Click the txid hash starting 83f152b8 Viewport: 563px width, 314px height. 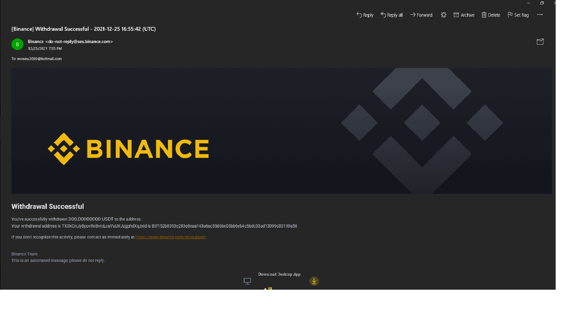[x=224, y=226]
